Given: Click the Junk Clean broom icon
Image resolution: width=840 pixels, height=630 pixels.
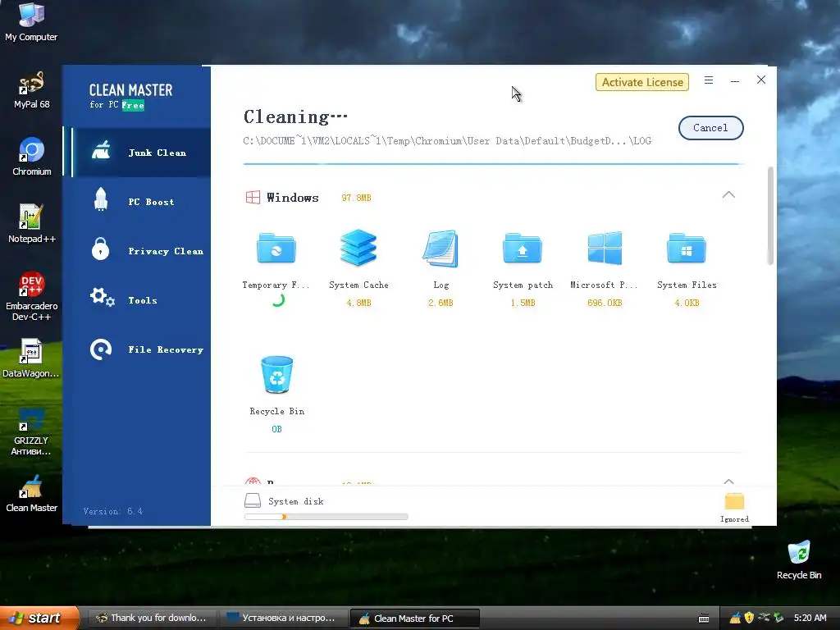Looking at the screenshot, I should pos(101,151).
